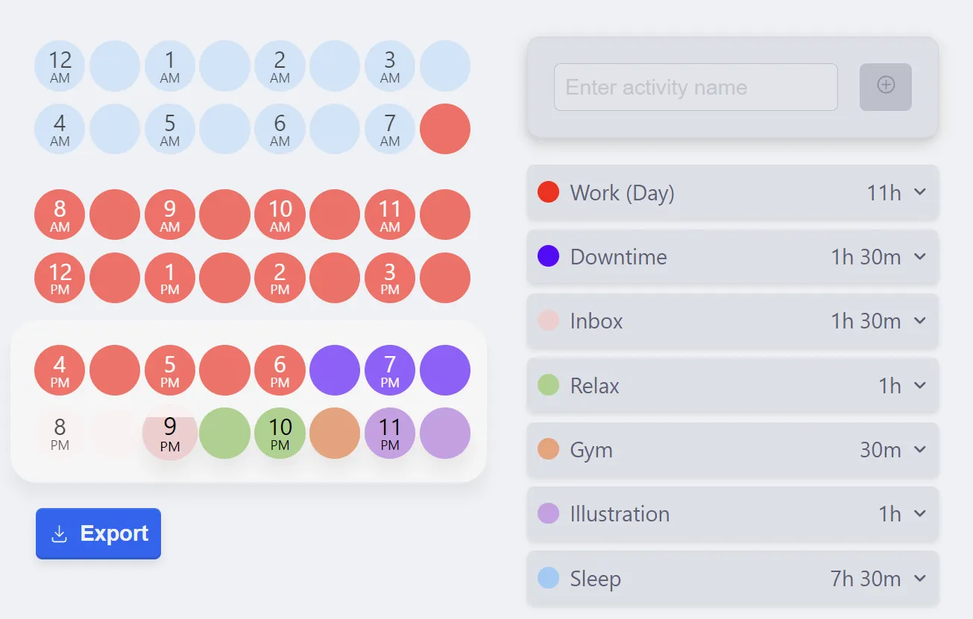Click the add activity plus icon
This screenshot has width=973, height=619.
click(x=885, y=86)
